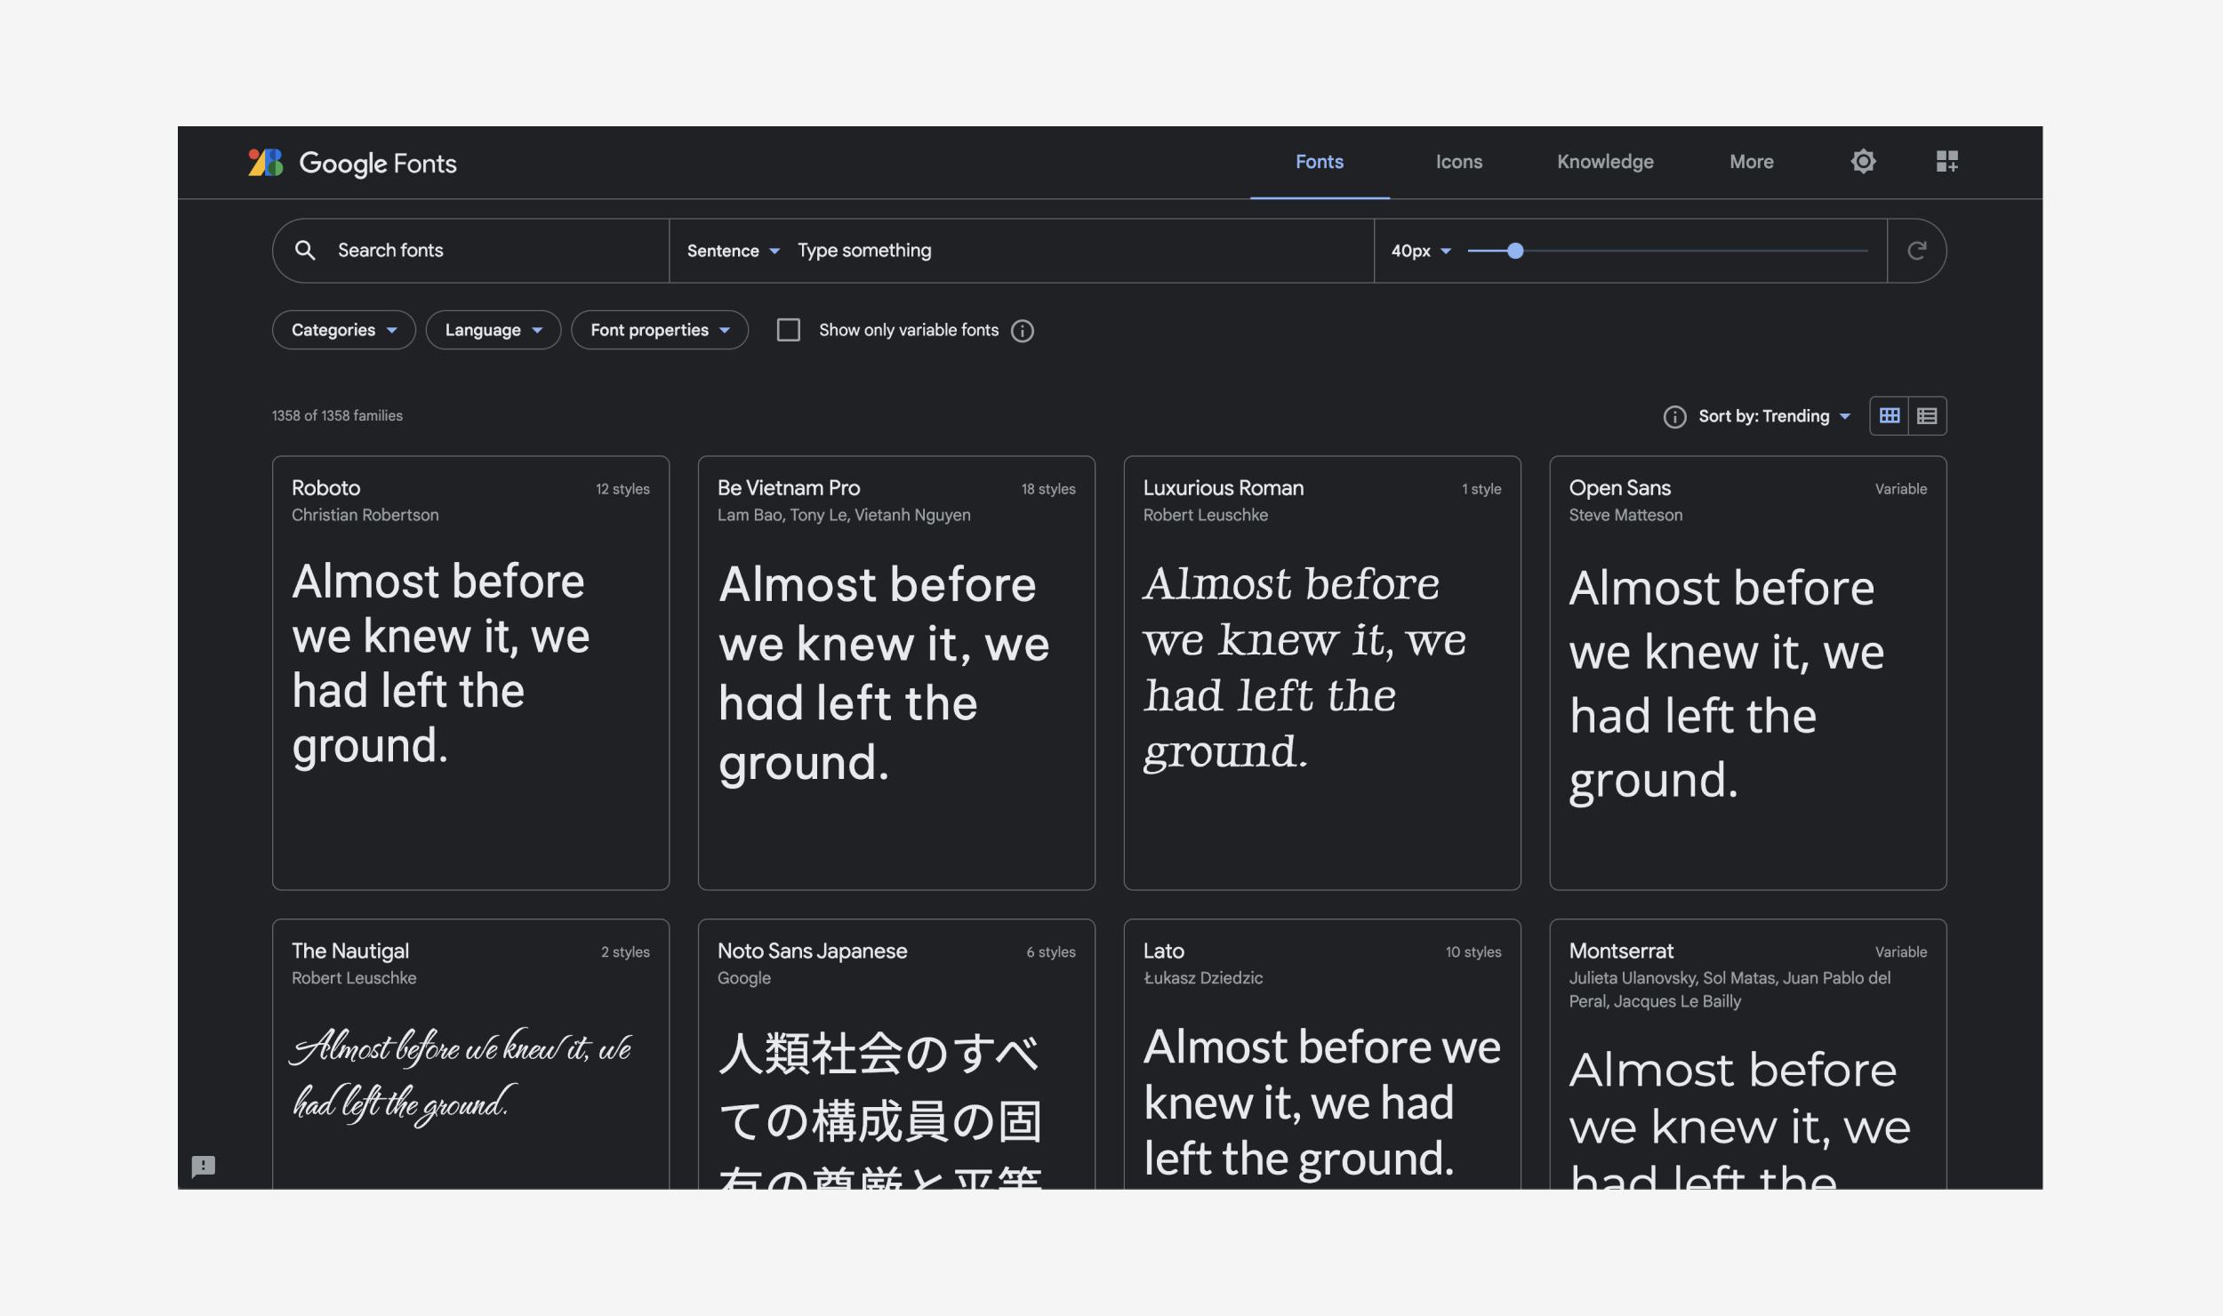Open the feedback icon at bottom left

tap(204, 1166)
